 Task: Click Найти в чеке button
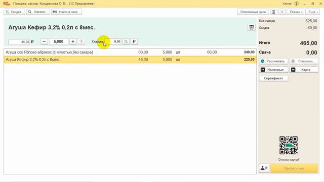coord(66,12)
